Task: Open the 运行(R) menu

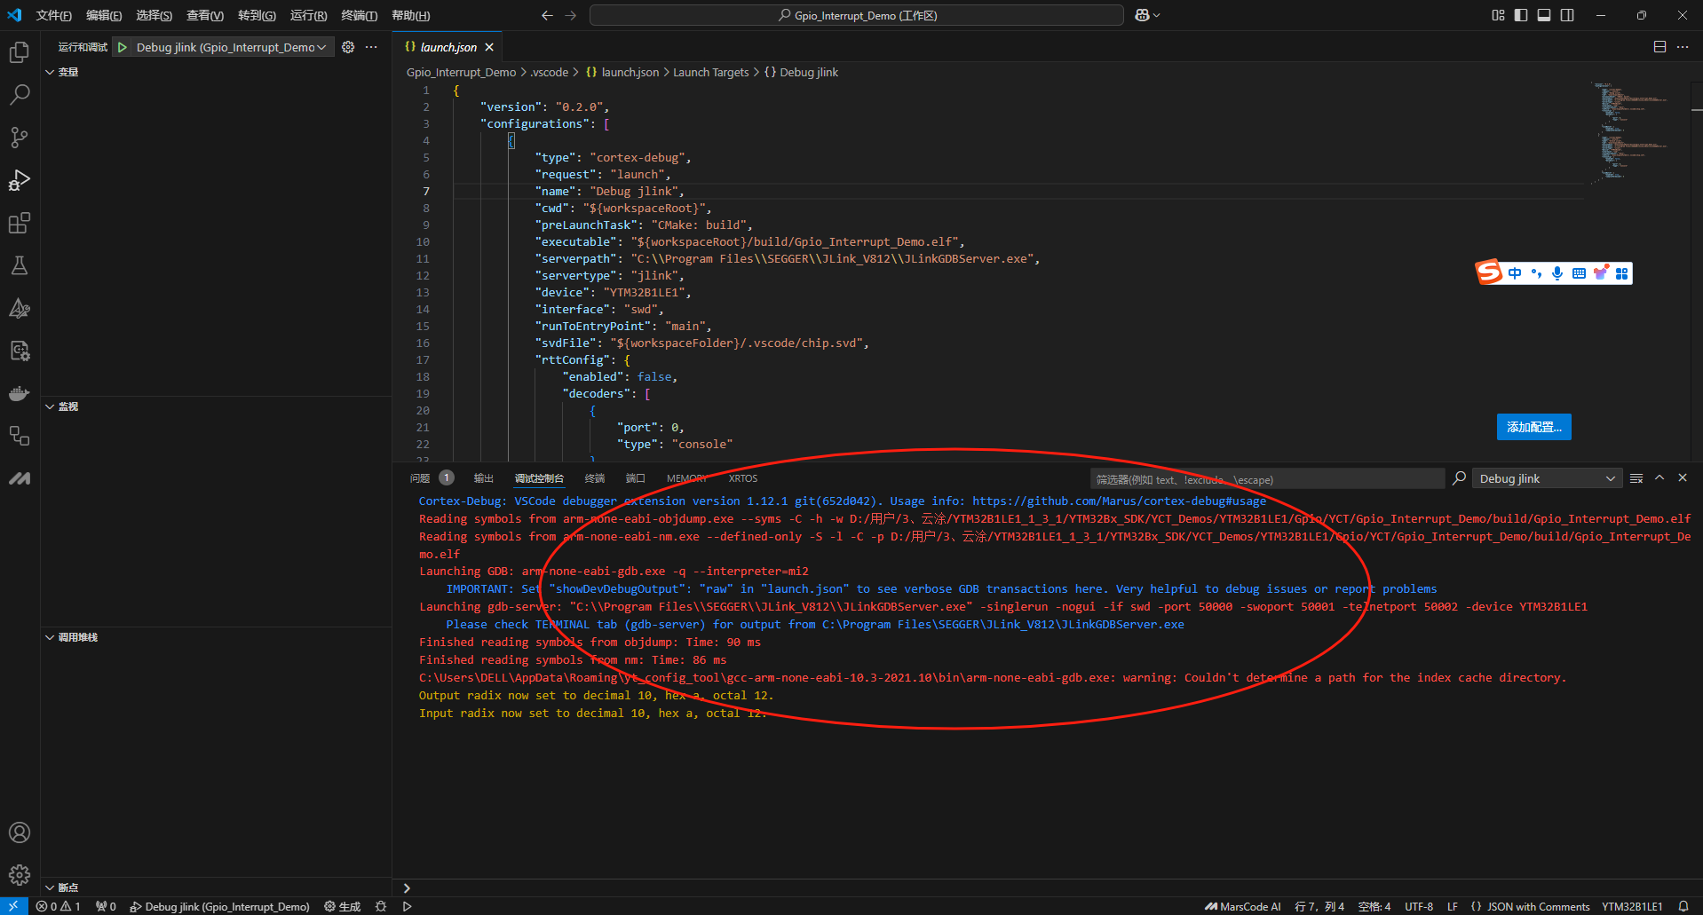Action: click(x=309, y=15)
